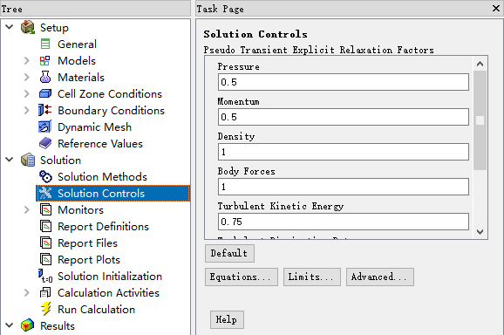Screen dimensions: 504x335
Task: Expand the Boundary Conditions branch
Action: coord(27,110)
